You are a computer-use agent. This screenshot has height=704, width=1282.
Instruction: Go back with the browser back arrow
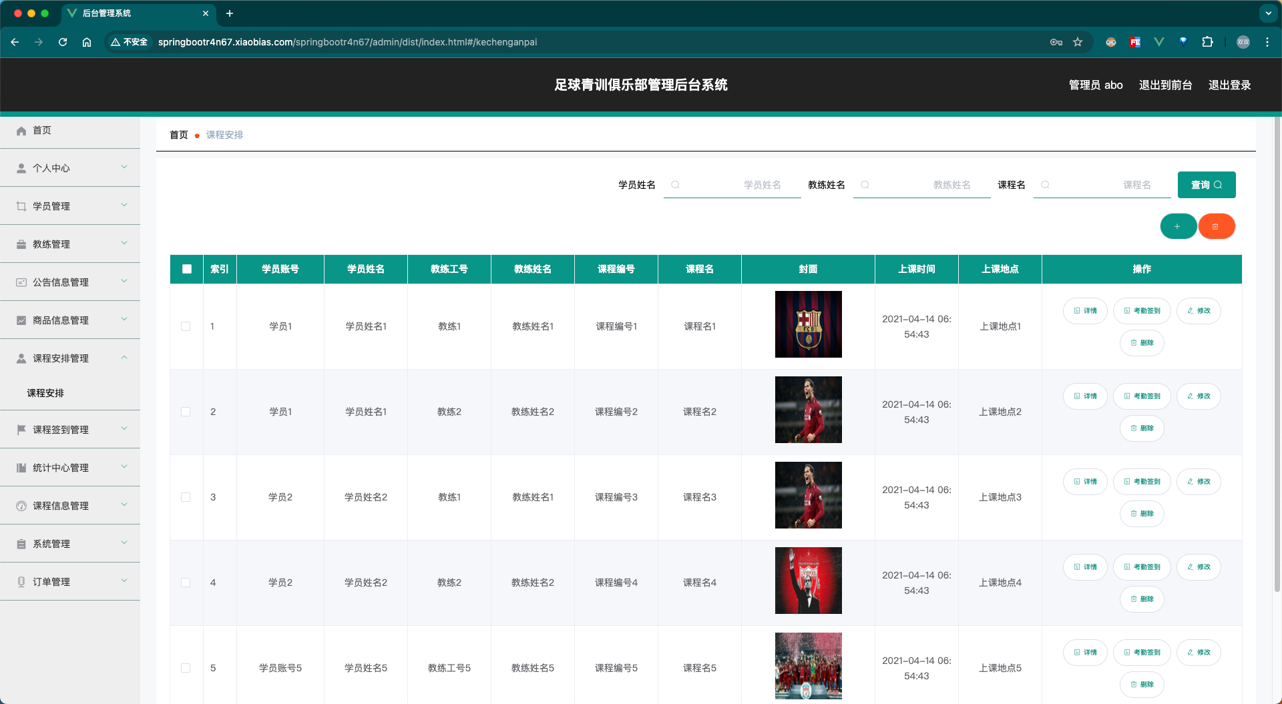tap(15, 42)
